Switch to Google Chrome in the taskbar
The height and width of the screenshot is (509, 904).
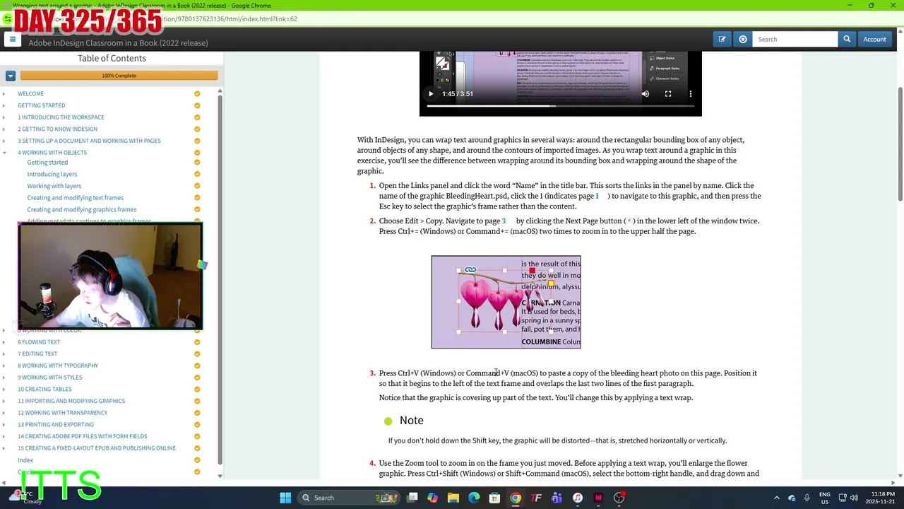[516, 498]
